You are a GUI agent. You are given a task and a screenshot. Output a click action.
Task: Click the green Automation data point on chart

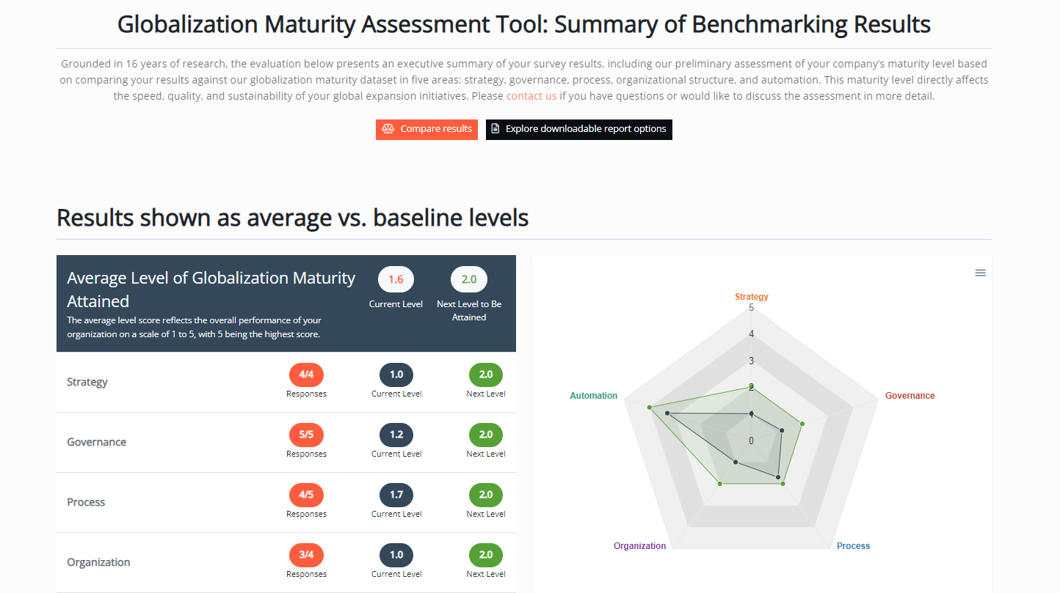point(650,407)
